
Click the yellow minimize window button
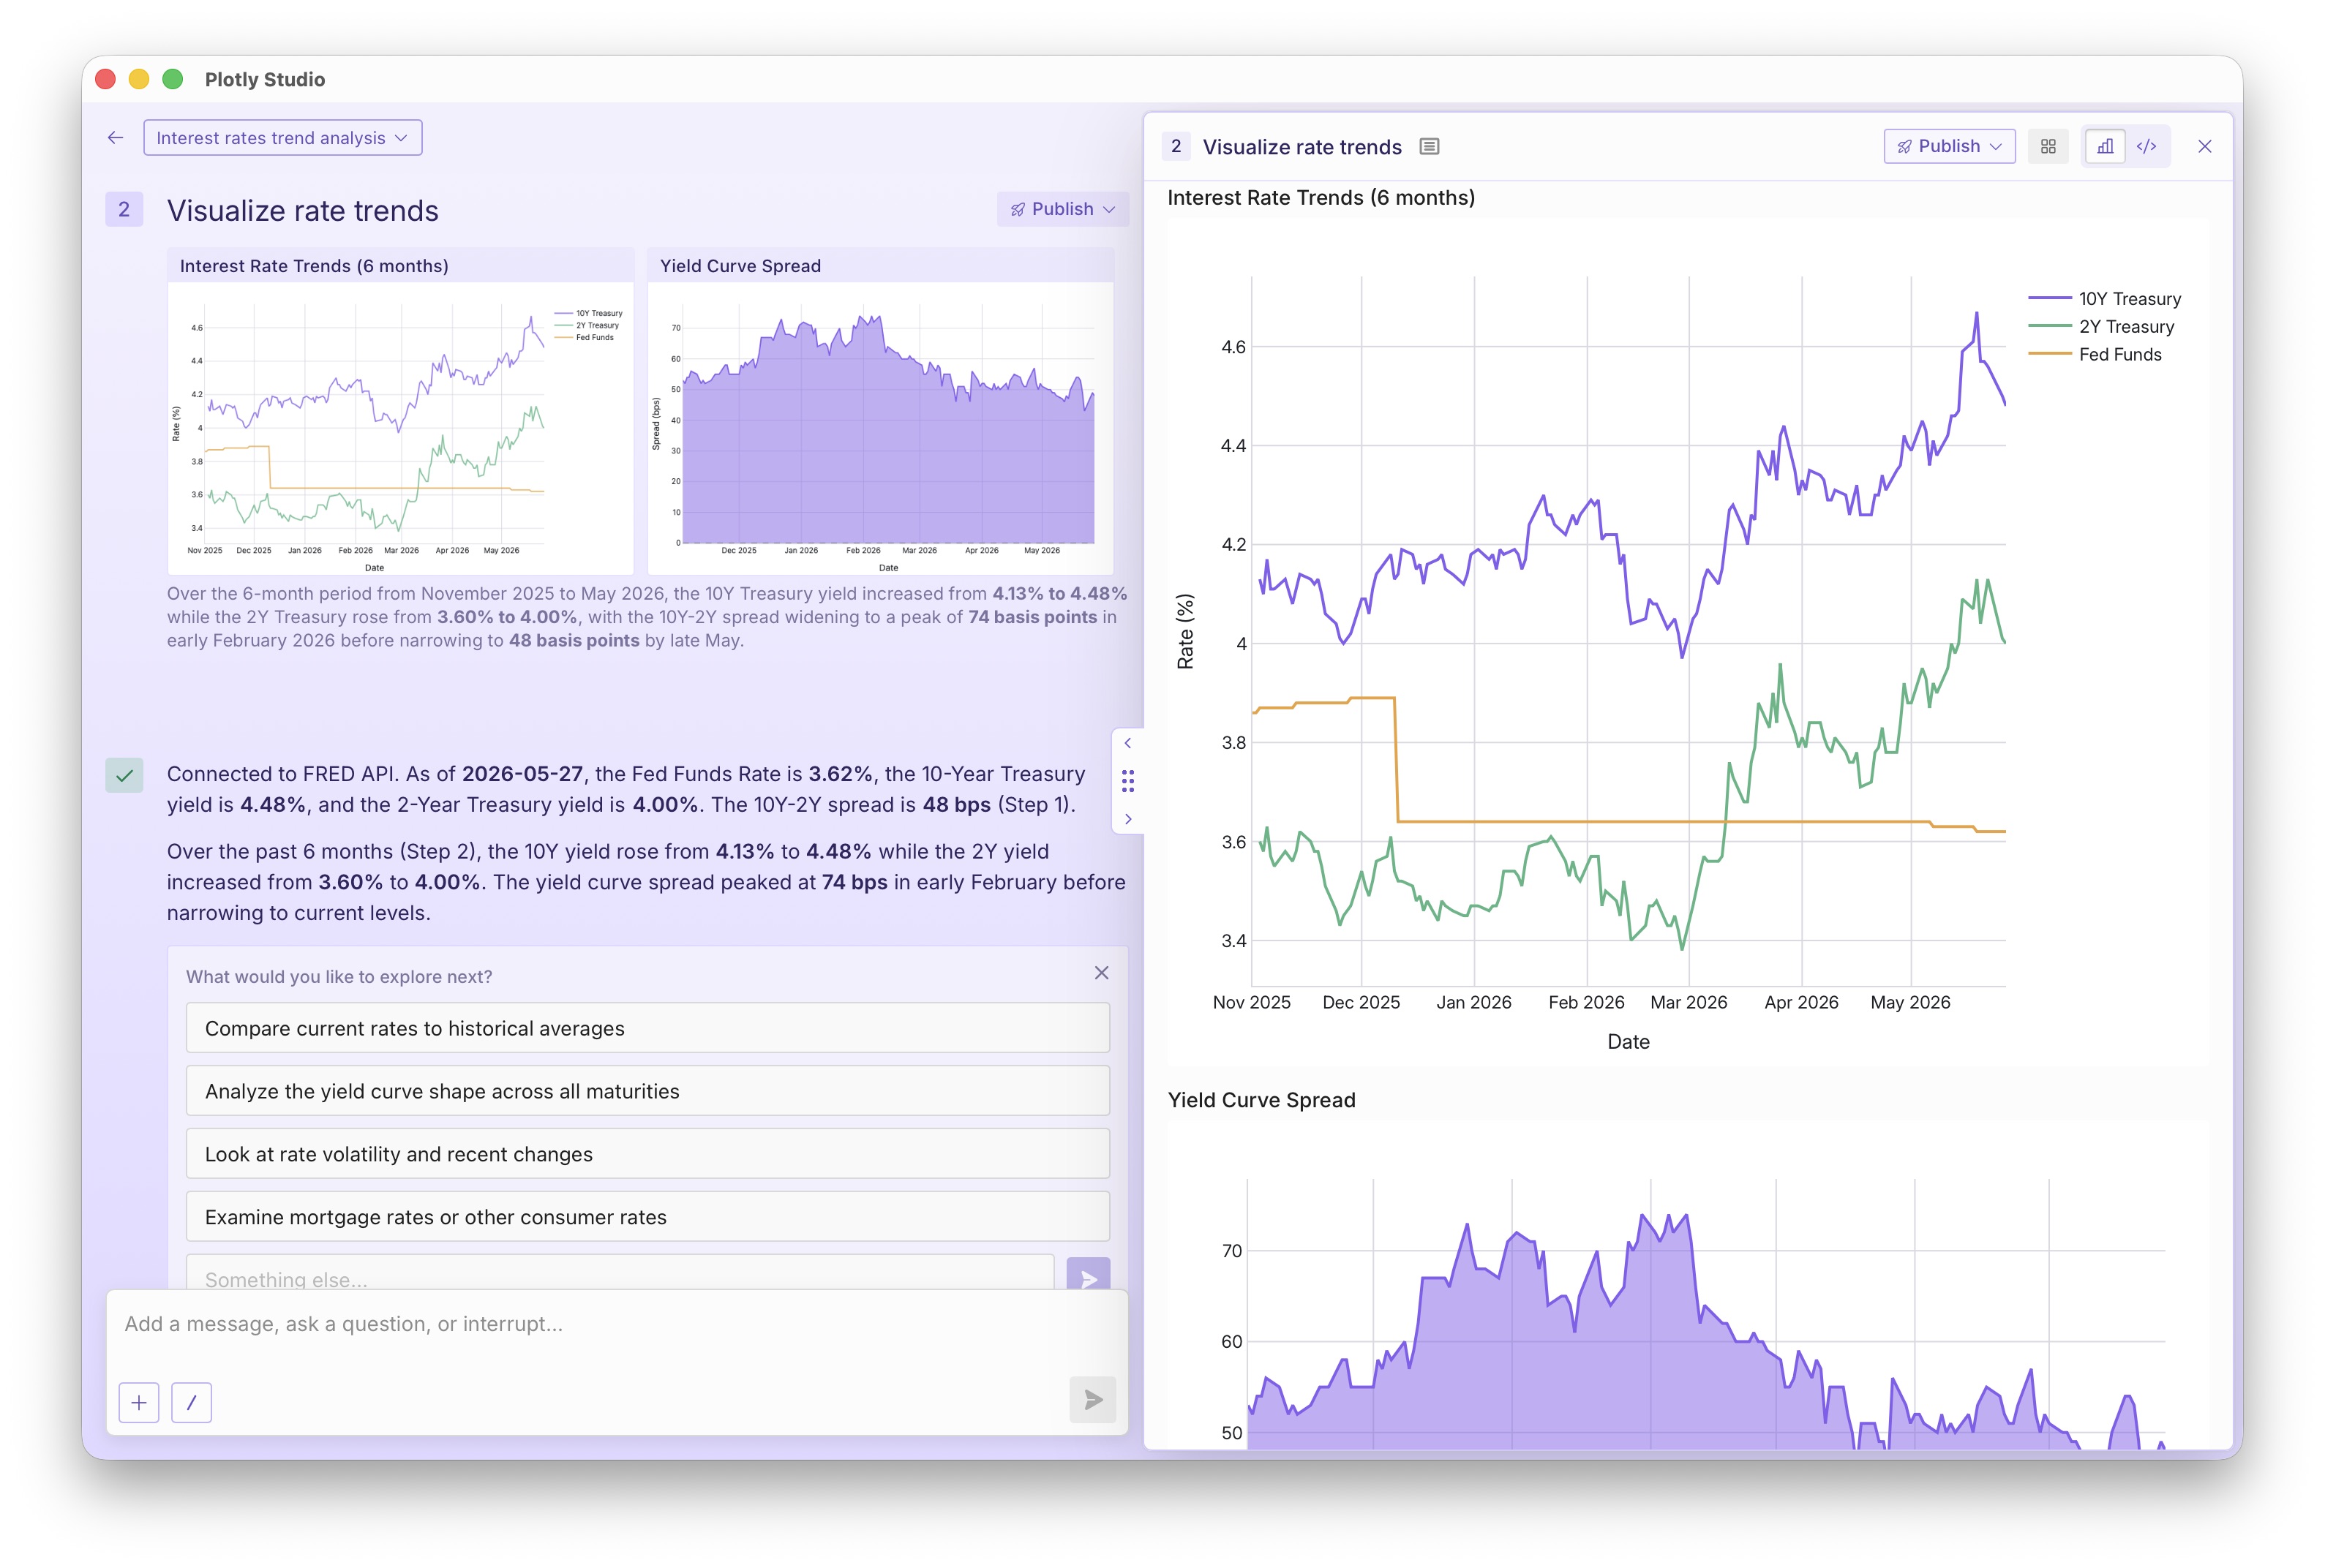click(139, 79)
